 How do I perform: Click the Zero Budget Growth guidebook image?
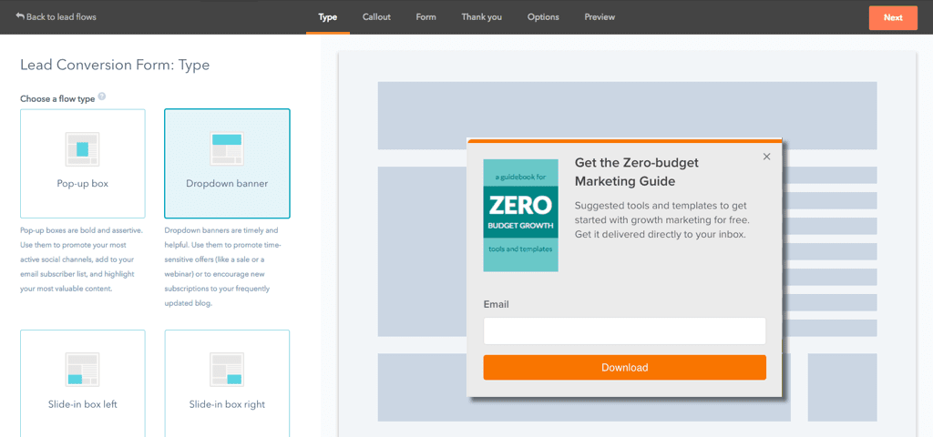[520, 215]
